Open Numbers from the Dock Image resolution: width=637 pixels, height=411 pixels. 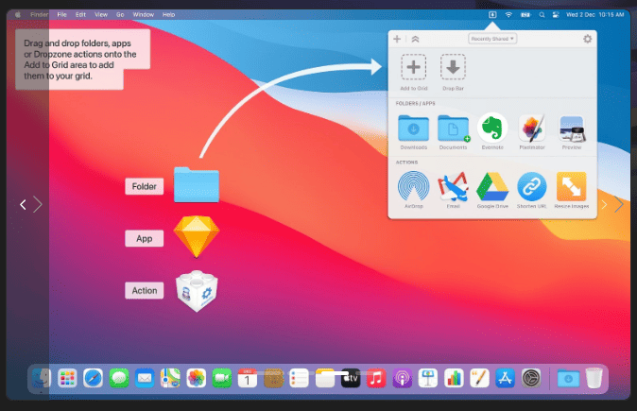(454, 379)
